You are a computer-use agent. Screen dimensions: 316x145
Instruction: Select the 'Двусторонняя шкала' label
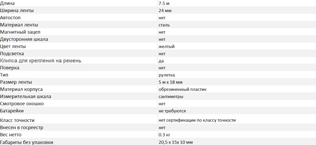pyautogui.click(x=24, y=39)
